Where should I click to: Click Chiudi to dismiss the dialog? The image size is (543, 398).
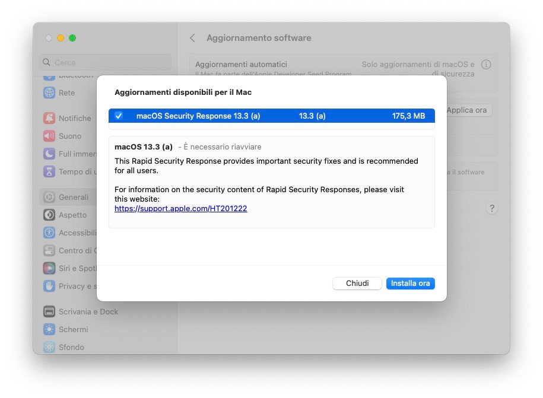point(357,284)
